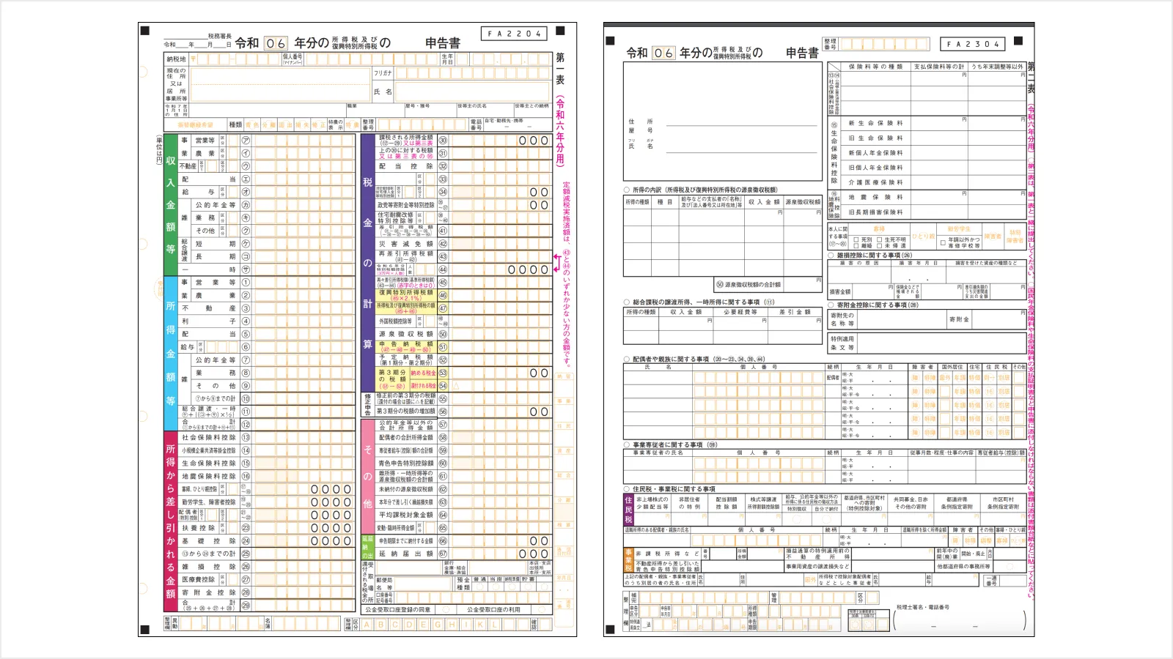The image size is (1173, 659).
Task: Select the 修正 type option
Action: pos(319,125)
